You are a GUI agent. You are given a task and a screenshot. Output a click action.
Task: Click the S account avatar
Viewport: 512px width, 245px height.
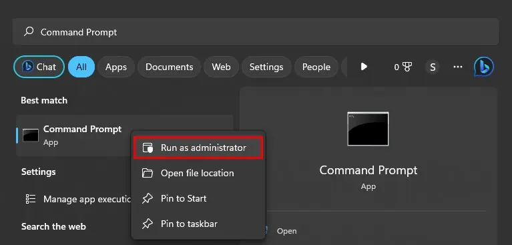point(433,67)
